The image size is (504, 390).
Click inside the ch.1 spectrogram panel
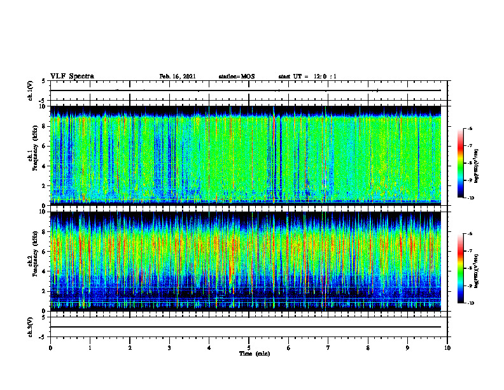coord(245,155)
